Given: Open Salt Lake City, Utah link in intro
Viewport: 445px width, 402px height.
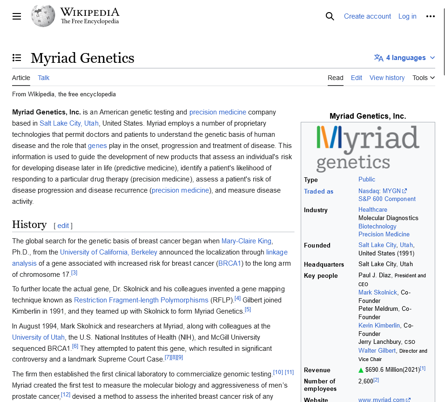Looking at the screenshot, I should [69, 123].
